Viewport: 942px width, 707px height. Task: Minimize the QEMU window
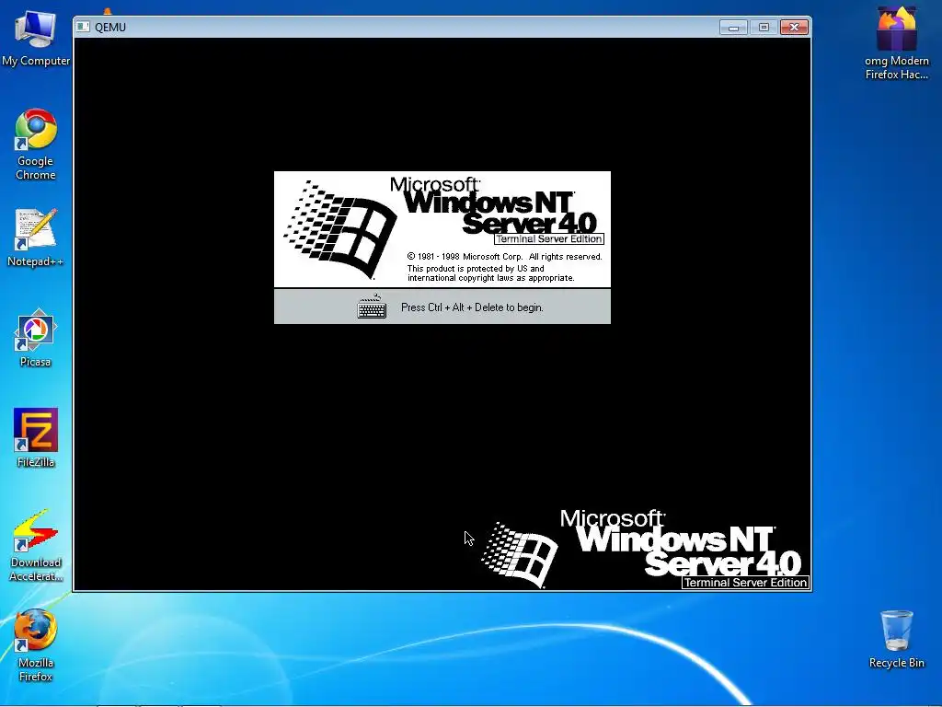[x=733, y=27]
